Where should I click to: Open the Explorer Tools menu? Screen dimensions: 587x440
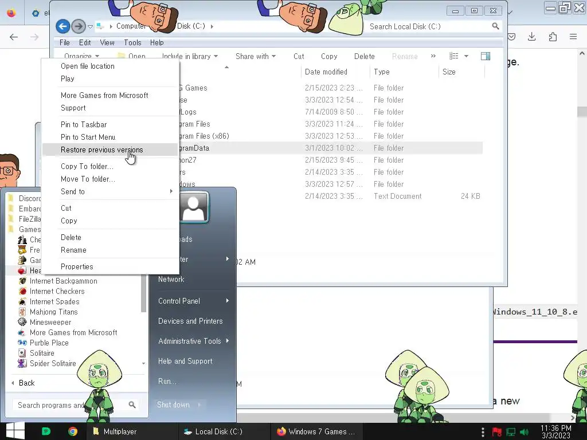point(132,42)
